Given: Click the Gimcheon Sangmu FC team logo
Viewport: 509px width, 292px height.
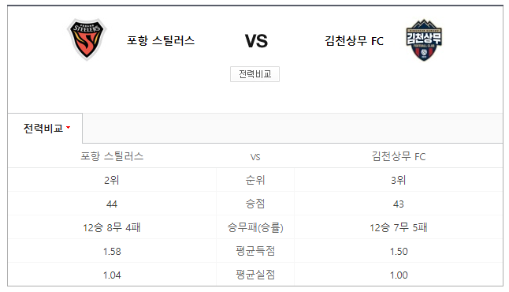Looking at the screenshot, I should click(x=424, y=40).
